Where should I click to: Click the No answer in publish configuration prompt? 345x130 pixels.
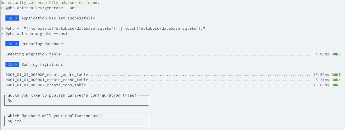pyautogui.click(x=10, y=101)
